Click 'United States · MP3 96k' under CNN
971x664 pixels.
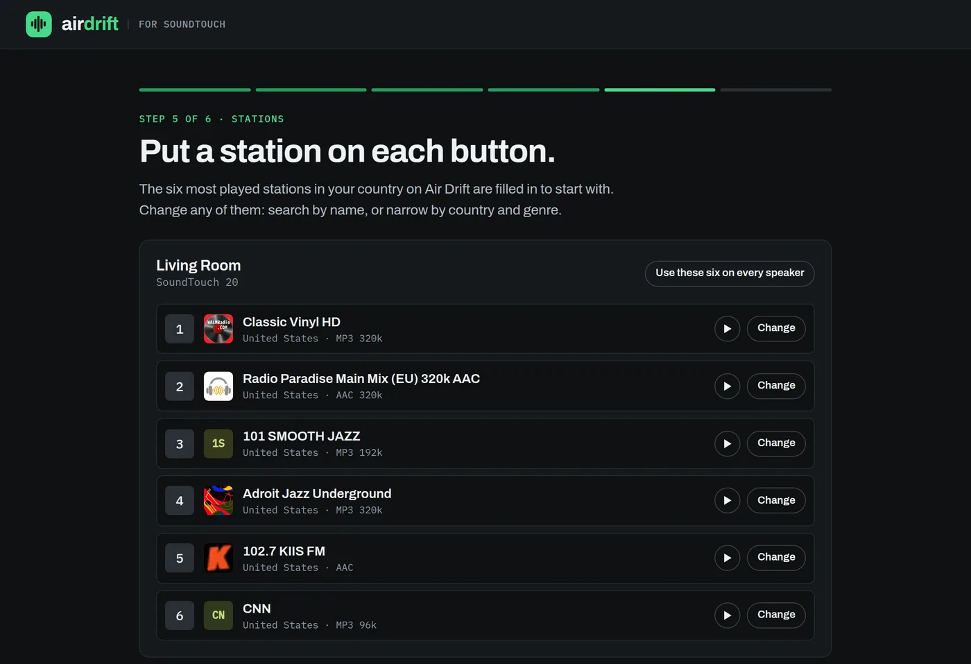click(x=309, y=625)
